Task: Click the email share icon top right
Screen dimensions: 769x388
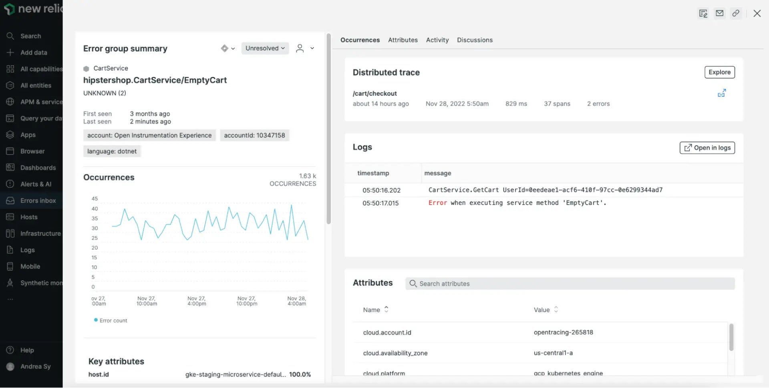Action: pyautogui.click(x=719, y=13)
